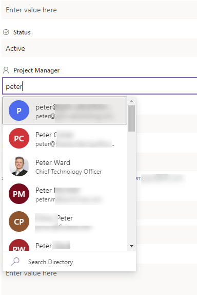The image size is (197, 295).
Task: Click the brown CP avatar icon
Action: click(19, 222)
